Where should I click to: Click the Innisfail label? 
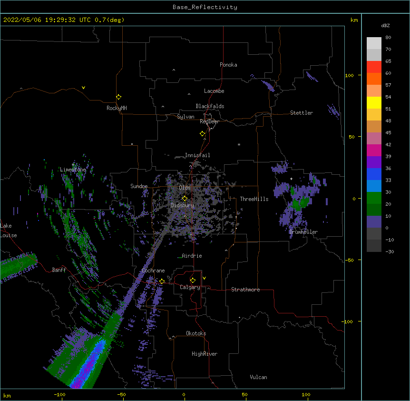pyautogui.click(x=197, y=155)
